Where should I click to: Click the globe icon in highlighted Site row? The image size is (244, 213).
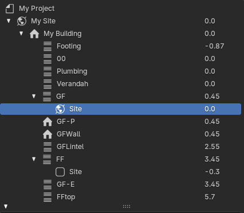coord(60,109)
